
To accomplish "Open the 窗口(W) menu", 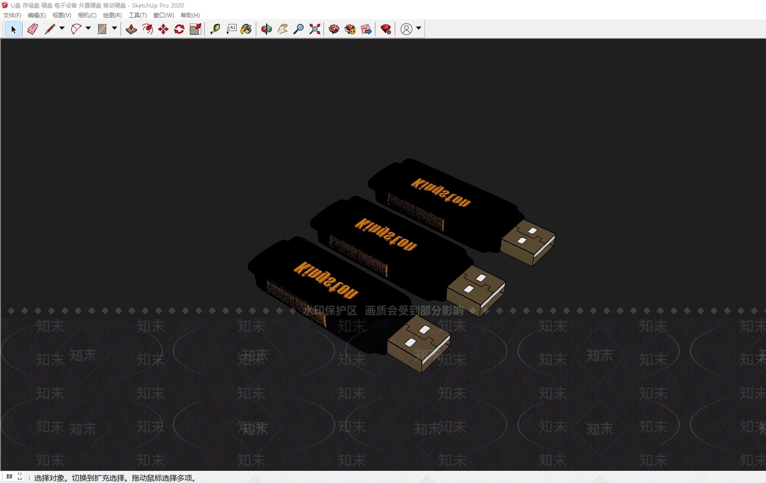I will pos(164,15).
